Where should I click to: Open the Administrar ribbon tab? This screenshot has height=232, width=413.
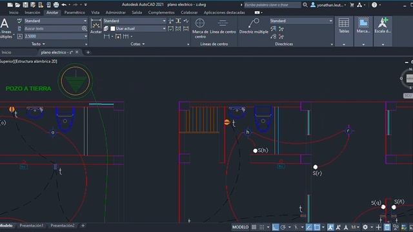[x=116, y=12]
